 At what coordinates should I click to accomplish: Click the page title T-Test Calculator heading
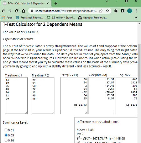43,24
